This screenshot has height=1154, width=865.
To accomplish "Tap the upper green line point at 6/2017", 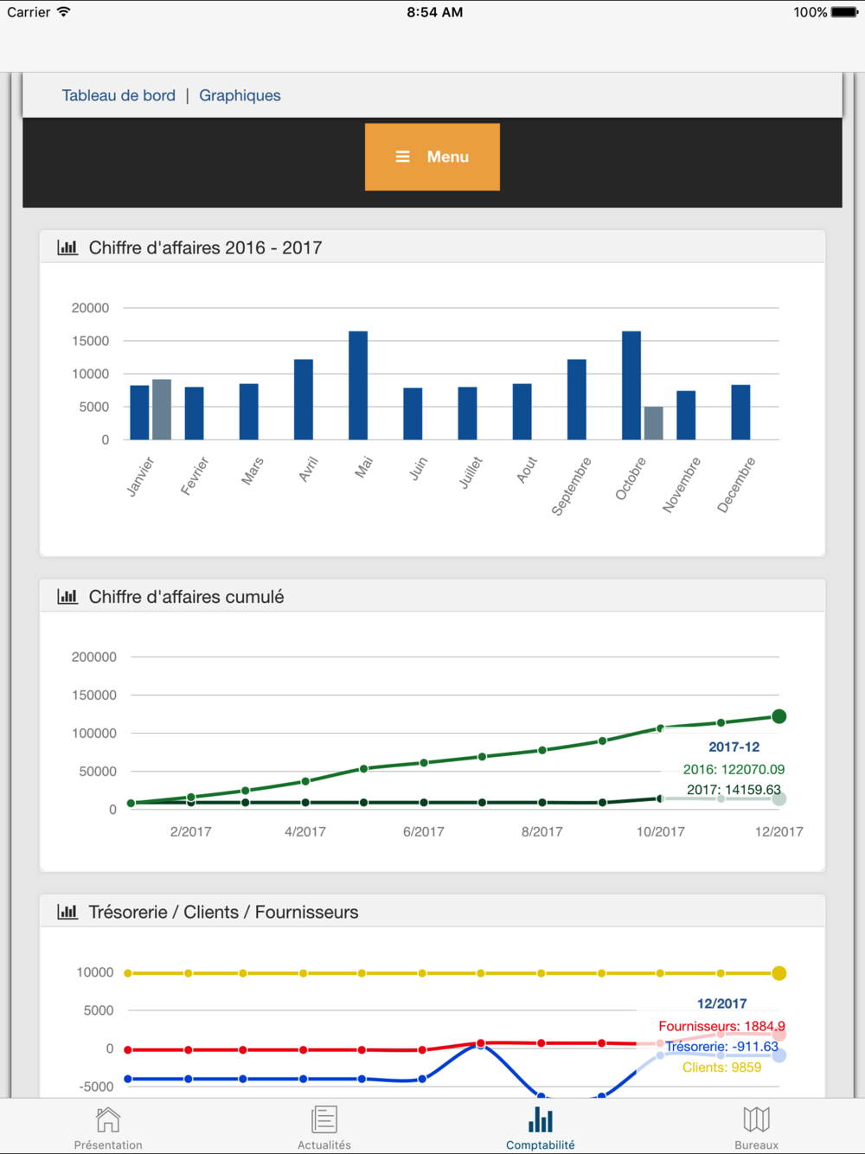I will coord(424,763).
